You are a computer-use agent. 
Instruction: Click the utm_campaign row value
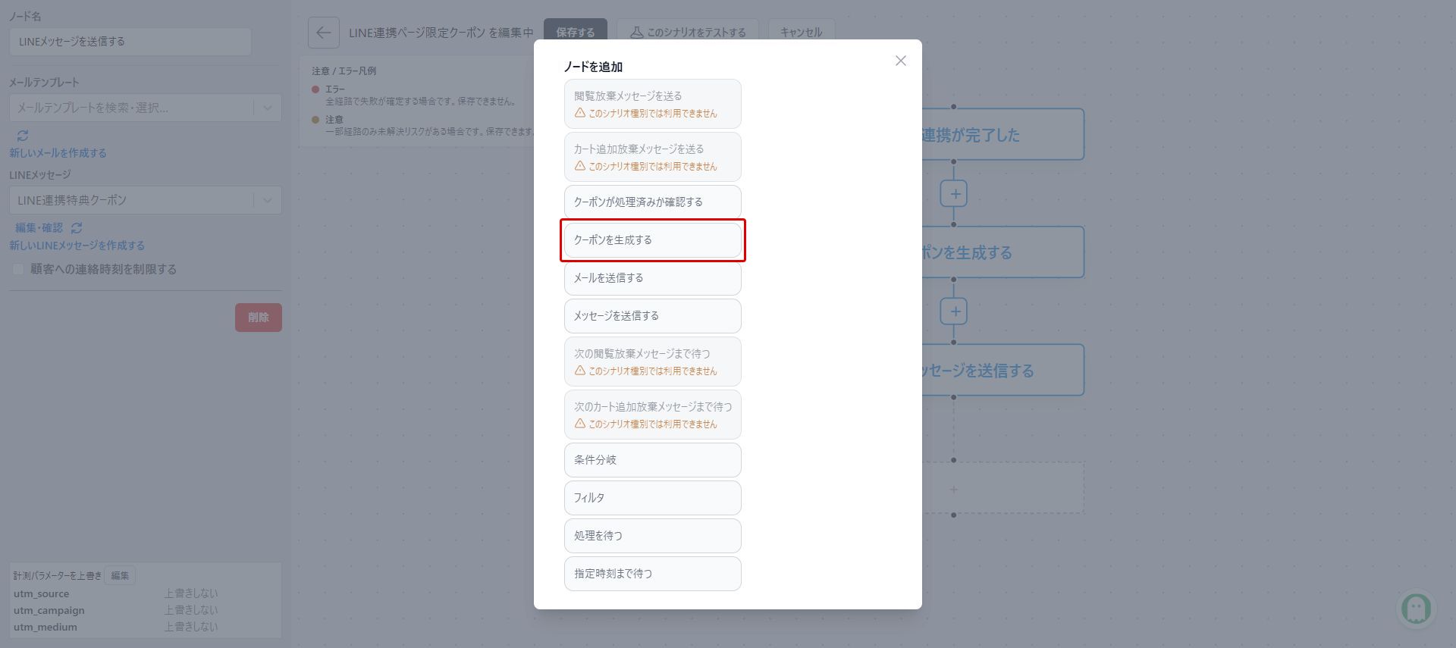191,610
